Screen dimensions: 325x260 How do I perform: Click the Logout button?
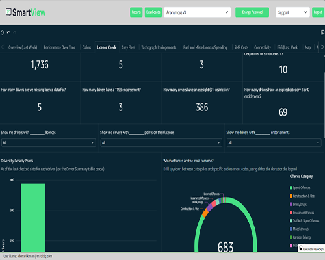(318, 12)
